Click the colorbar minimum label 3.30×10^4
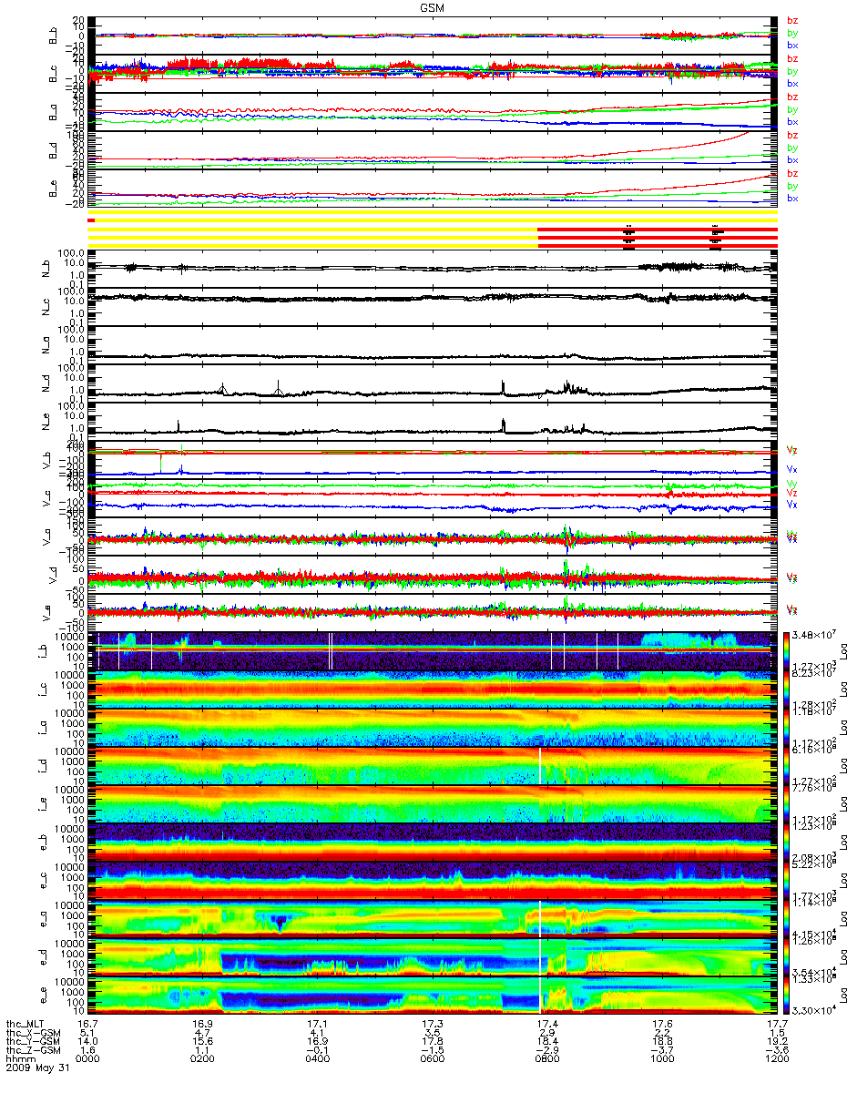The width and height of the screenshot is (847, 1093). (813, 1011)
